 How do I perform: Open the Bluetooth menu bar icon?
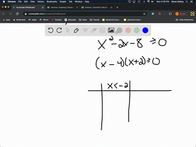[144, 2]
